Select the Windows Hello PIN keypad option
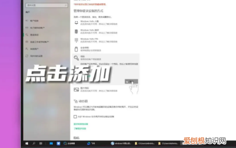236x148 pixels. point(96,40)
